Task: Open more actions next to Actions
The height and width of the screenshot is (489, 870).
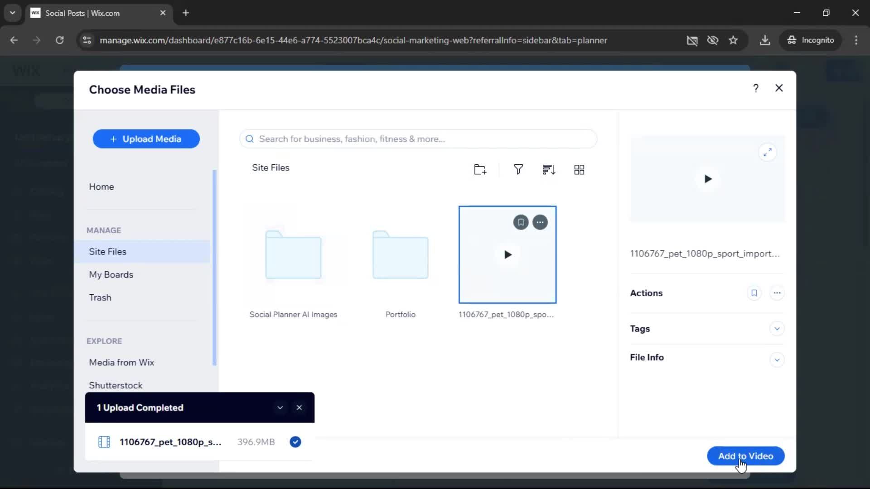Action: 777,293
